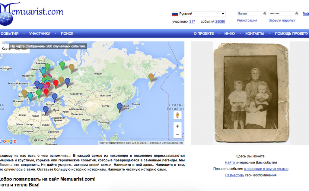Click the blue marker near Turkey

pyautogui.click(x=55, y=97)
